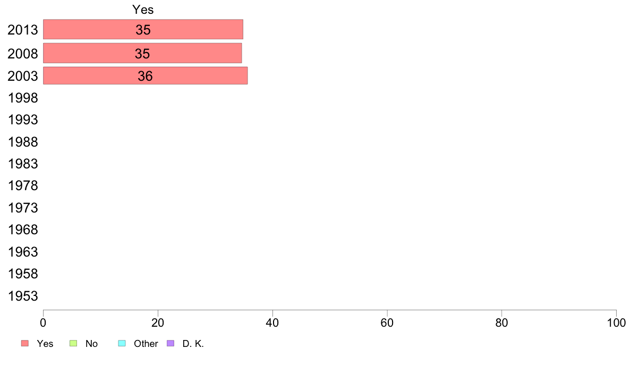Click the axis tick labeled 40
Viewport: 631px width, 391px height.
pos(272,322)
